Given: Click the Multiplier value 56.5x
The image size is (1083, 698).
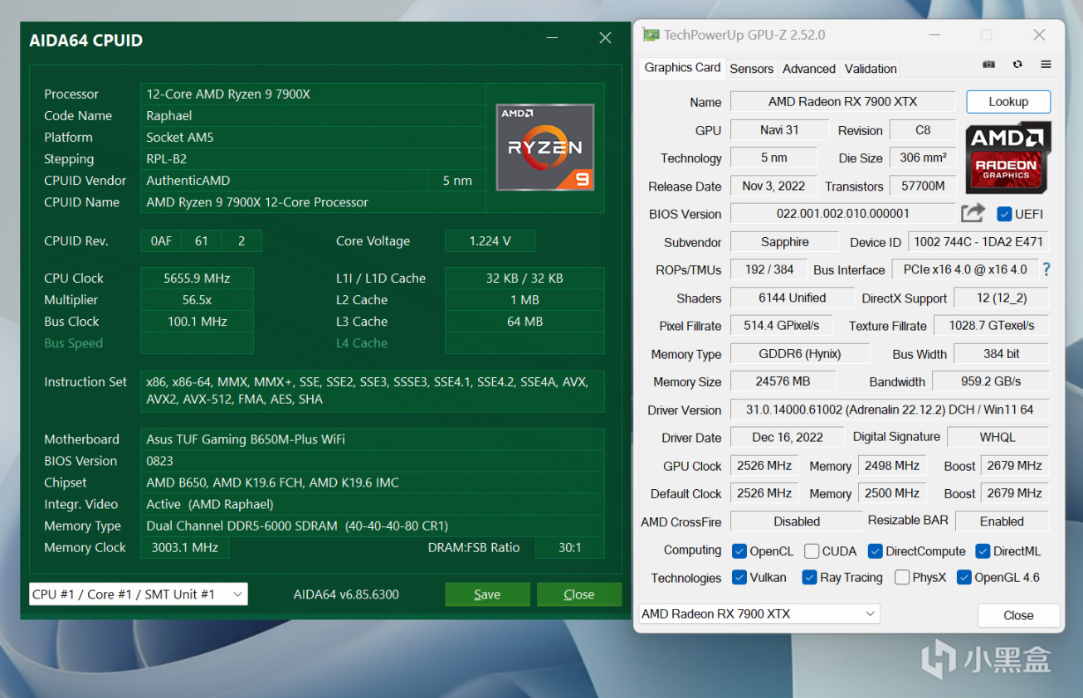Looking at the screenshot, I should pos(197,300).
